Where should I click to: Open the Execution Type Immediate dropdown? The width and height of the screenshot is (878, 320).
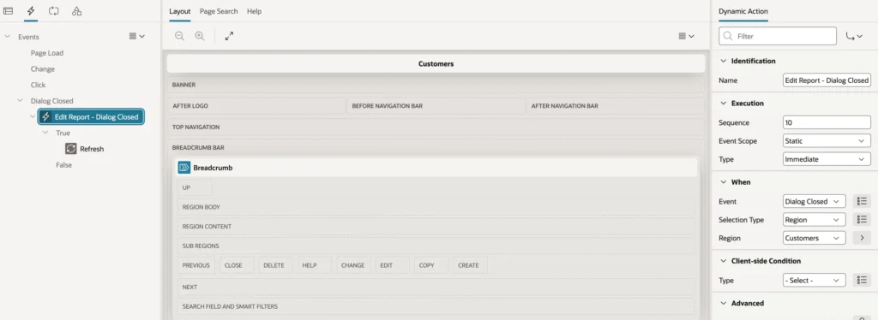(x=827, y=159)
